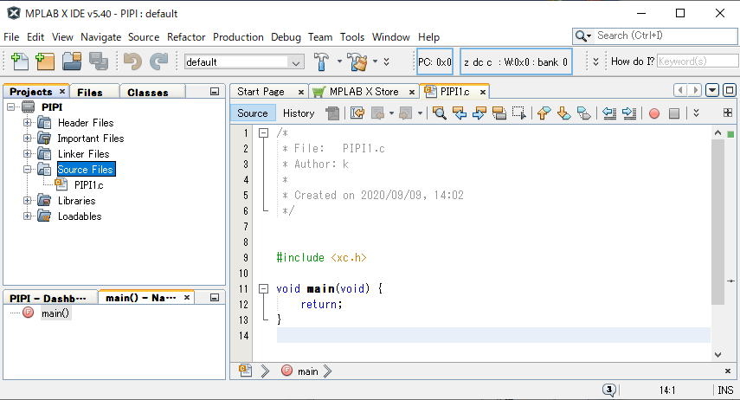The image size is (740, 400).
Task: Click the Source view button
Action: (252, 113)
